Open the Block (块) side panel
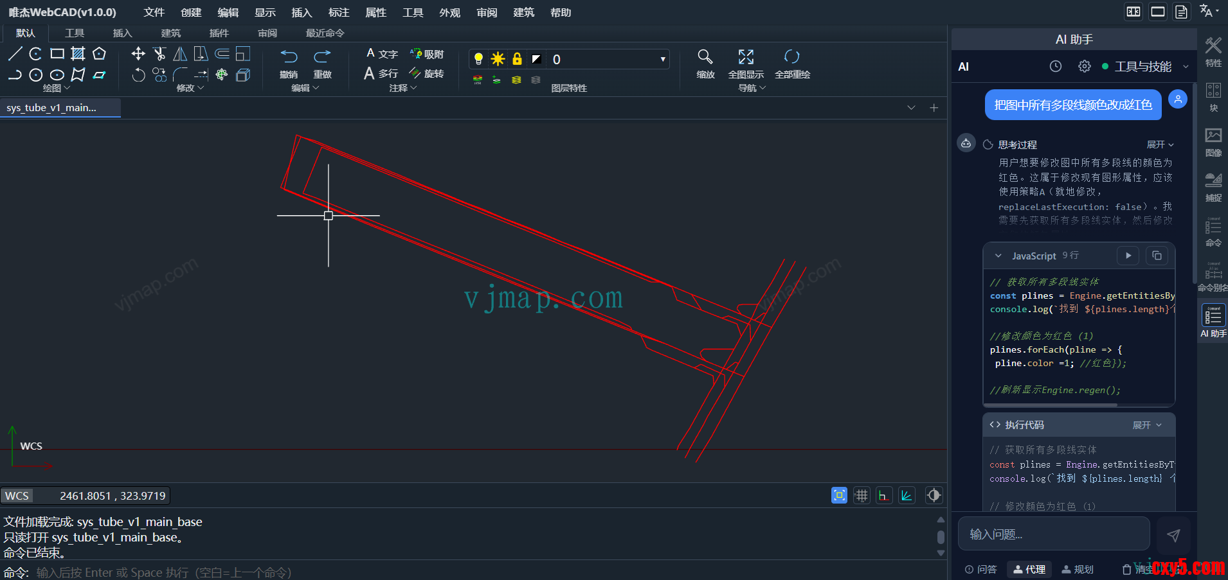The width and height of the screenshot is (1228, 580). pos(1213,97)
